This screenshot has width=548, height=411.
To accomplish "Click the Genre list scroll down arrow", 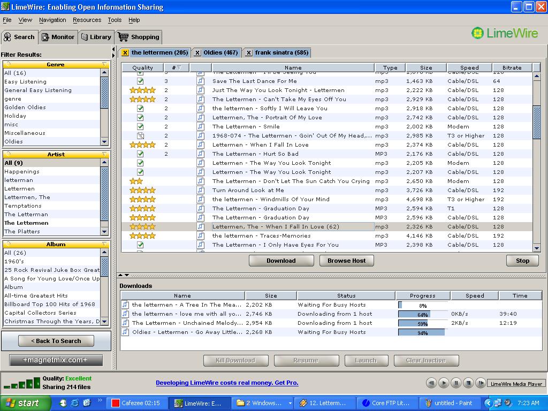I will 104,142.
